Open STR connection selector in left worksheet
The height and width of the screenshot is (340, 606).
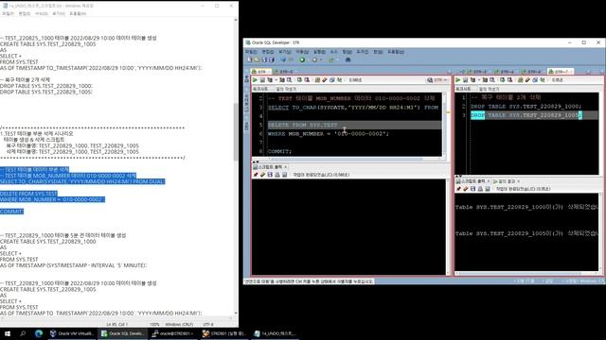click(x=437, y=79)
